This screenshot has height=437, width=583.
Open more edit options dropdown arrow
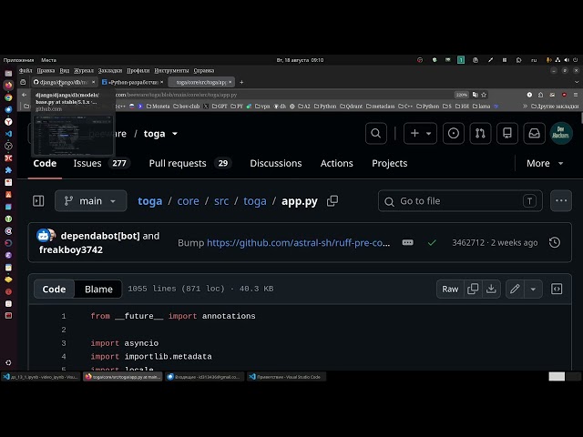(x=533, y=290)
